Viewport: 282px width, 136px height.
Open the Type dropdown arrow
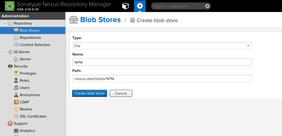pos(248,46)
